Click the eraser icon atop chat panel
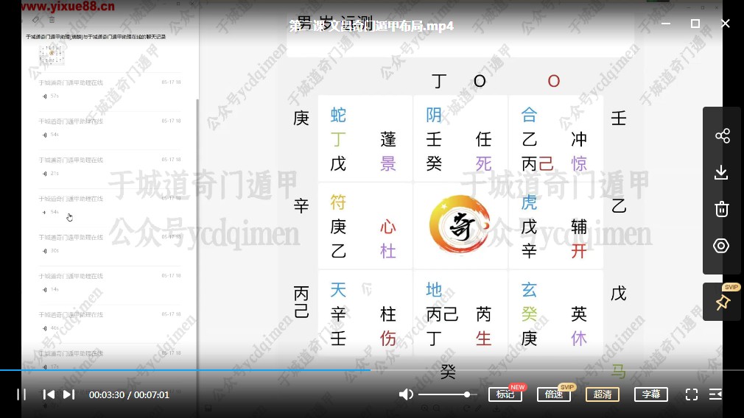 tap(35, 19)
